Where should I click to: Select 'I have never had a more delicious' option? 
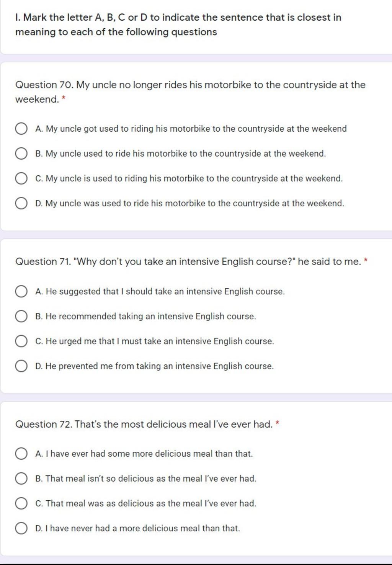(21, 528)
